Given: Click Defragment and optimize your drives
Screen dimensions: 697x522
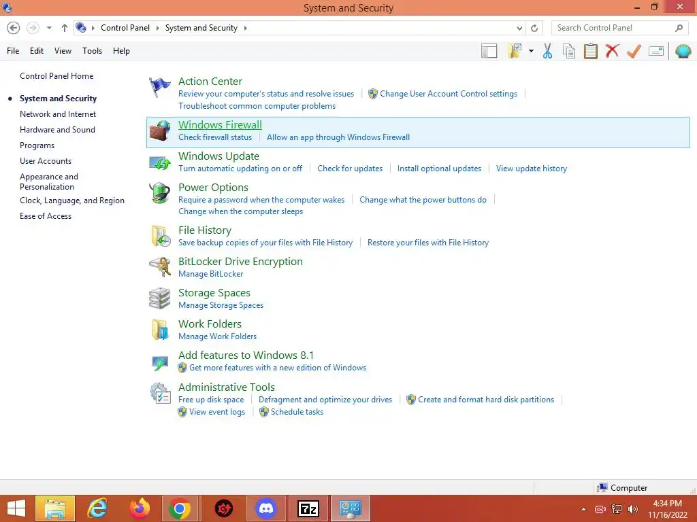Looking at the screenshot, I should 325,400.
